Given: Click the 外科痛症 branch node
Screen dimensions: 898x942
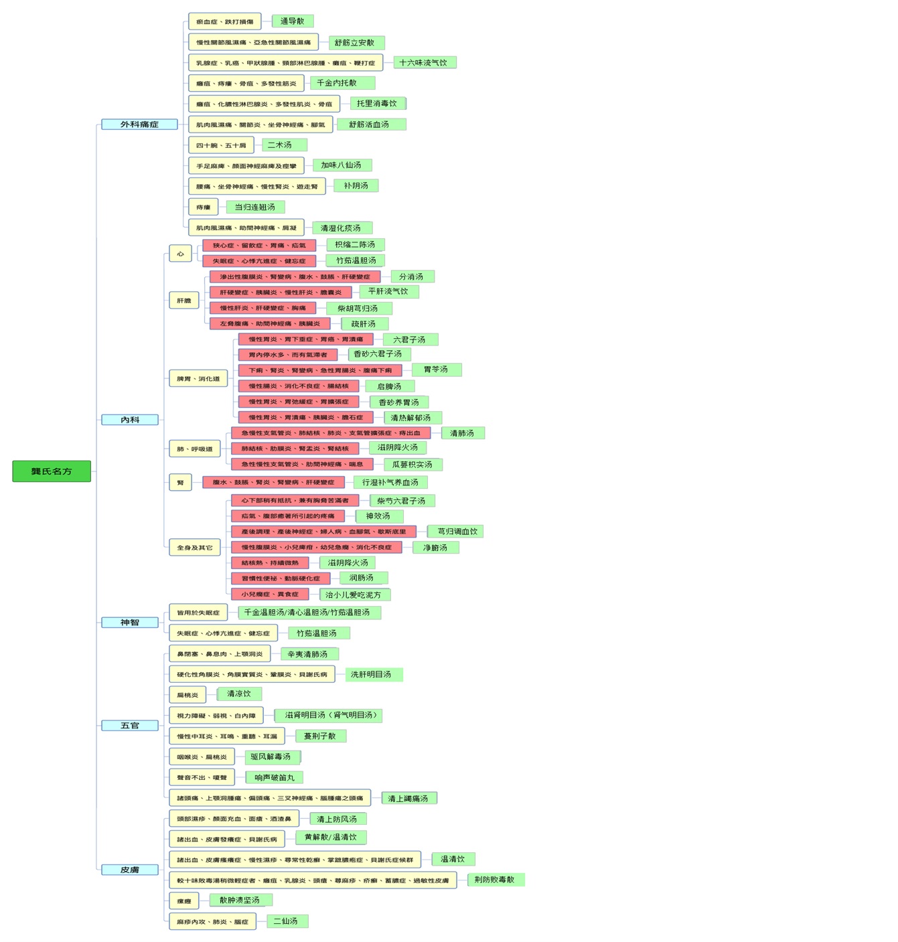Looking at the screenshot, I should click(139, 125).
